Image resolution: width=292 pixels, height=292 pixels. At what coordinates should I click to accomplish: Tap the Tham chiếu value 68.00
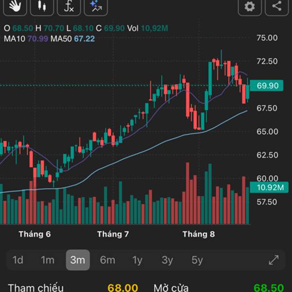[123, 288]
